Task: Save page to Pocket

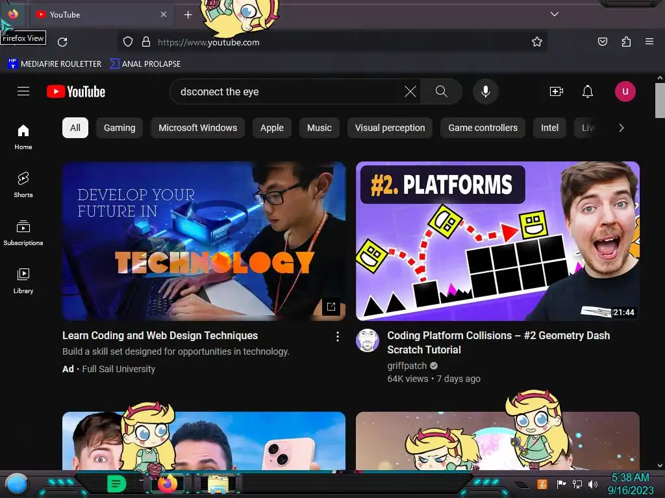Action: point(602,41)
